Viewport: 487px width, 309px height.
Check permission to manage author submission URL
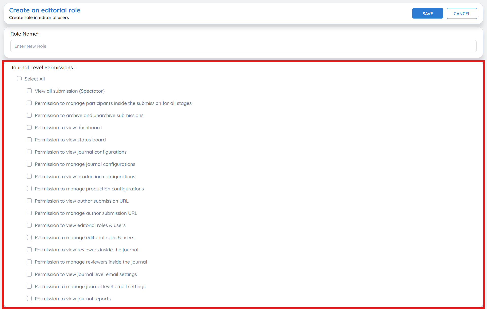[x=29, y=213]
